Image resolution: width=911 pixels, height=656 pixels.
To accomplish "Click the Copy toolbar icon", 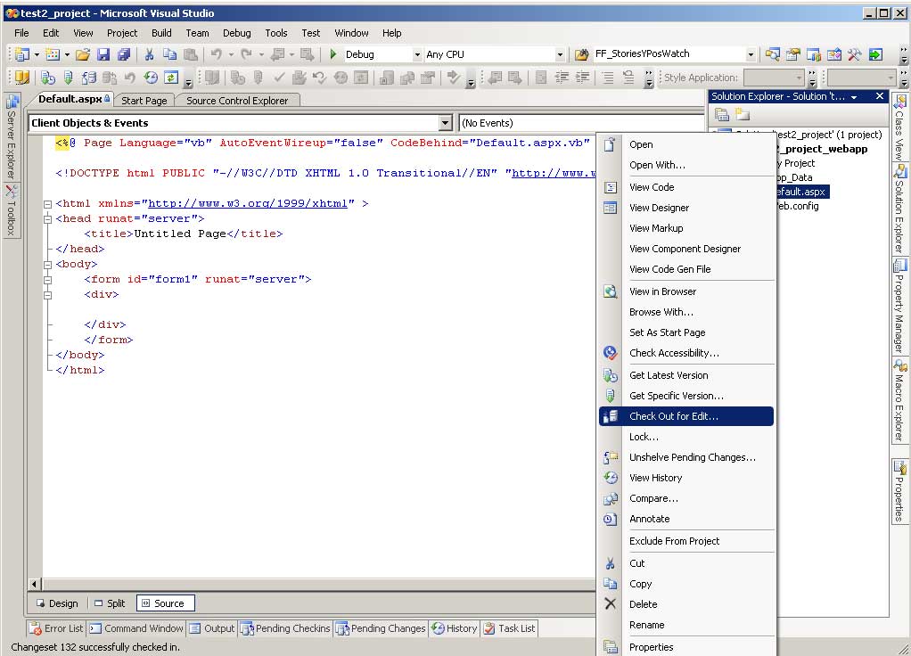I will (169, 54).
